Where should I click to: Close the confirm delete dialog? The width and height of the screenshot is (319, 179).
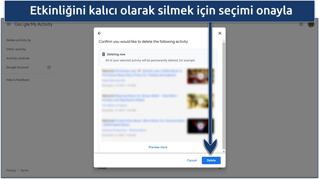(x=220, y=33)
